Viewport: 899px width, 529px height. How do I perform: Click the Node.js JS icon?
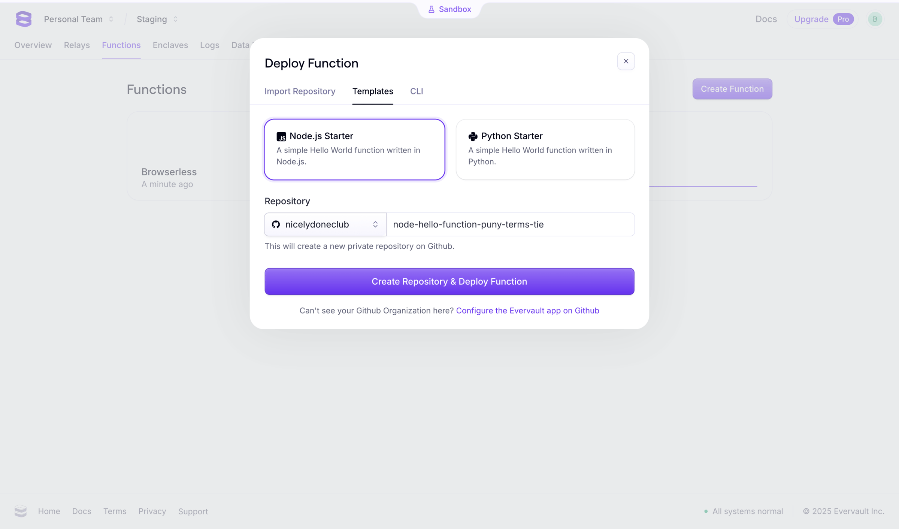(x=281, y=136)
